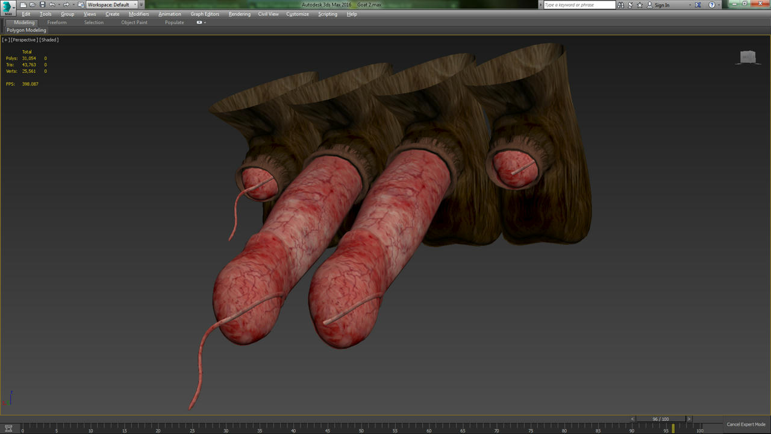Image resolution: width=771 pixels, height=434 pixels.
Task: Click the Polys statistics value 31,054
Action: tap(29, 58)
